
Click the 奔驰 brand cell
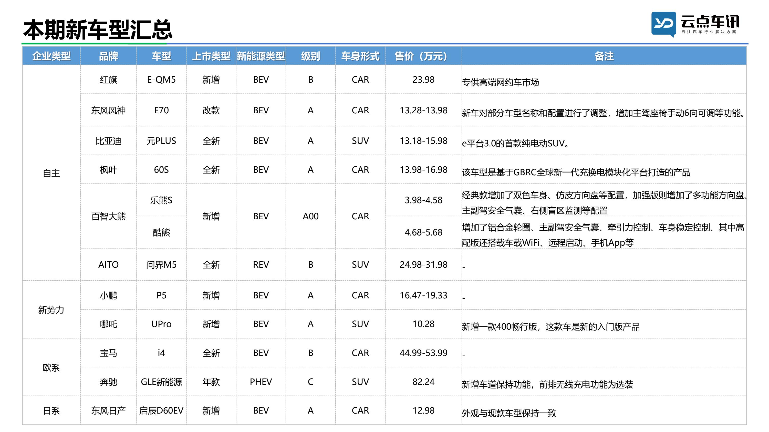(x=108, y=382)
